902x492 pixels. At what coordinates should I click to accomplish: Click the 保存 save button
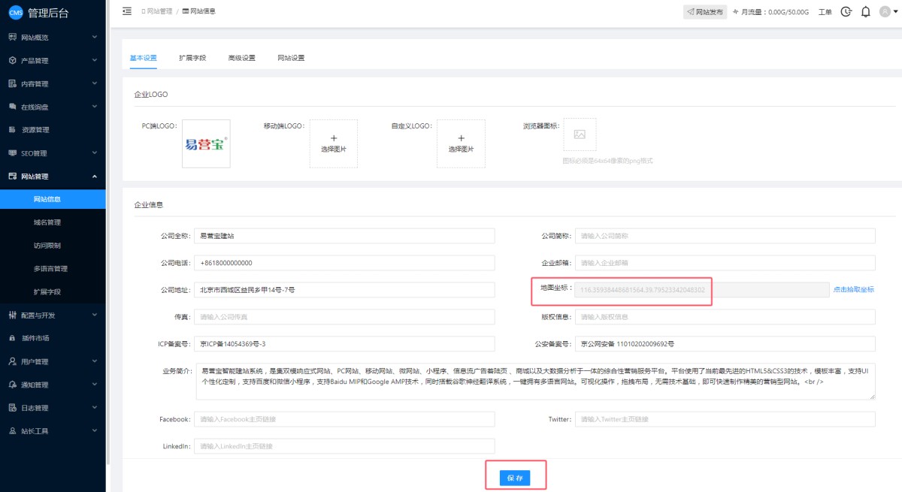click(515, 478)
